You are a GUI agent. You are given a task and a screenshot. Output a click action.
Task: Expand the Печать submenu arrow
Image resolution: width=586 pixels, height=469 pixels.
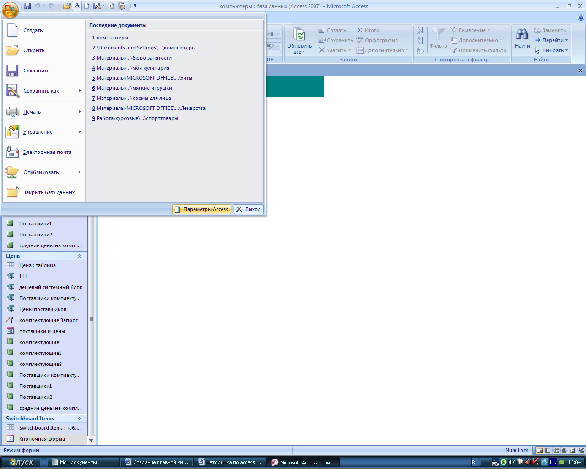[x=80, y=112]
